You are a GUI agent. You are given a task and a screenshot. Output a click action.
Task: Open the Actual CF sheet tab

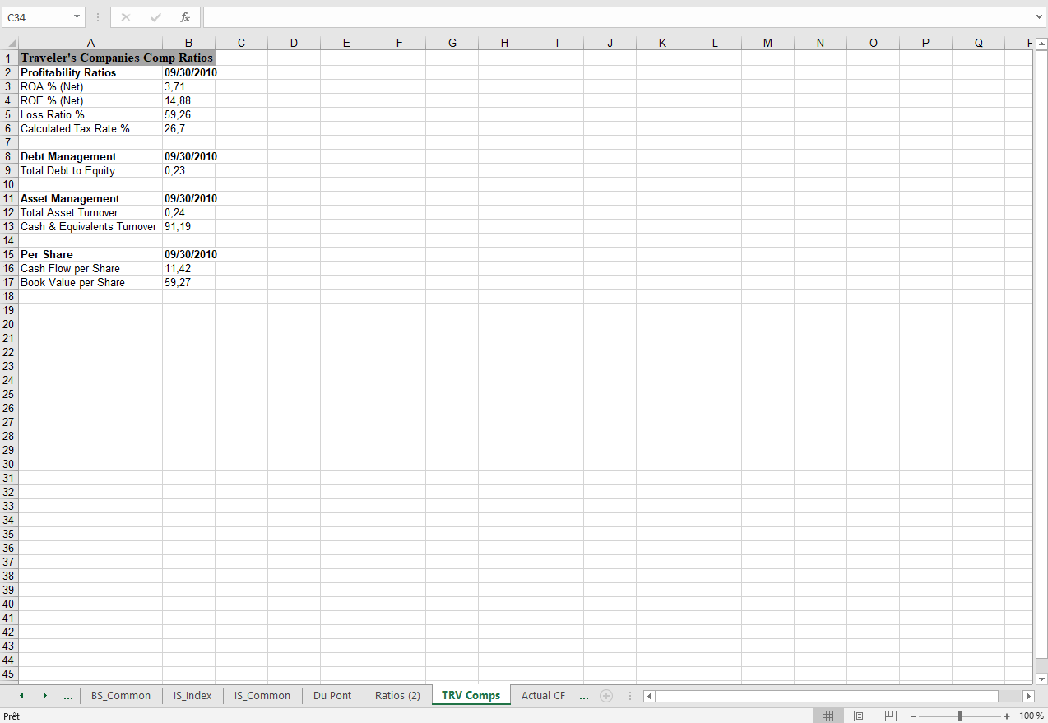click(543, 696)
